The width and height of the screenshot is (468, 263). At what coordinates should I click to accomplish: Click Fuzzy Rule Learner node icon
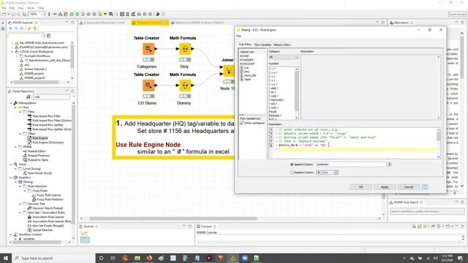34,195
